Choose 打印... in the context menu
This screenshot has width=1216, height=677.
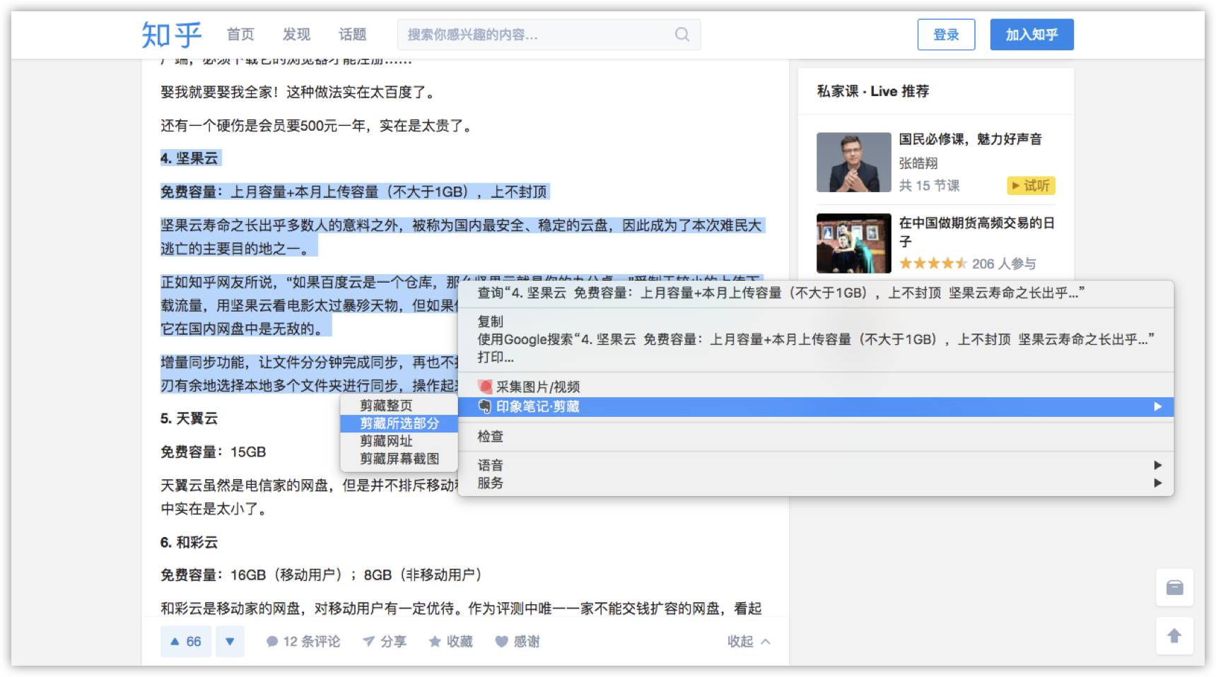click(816, 357)
